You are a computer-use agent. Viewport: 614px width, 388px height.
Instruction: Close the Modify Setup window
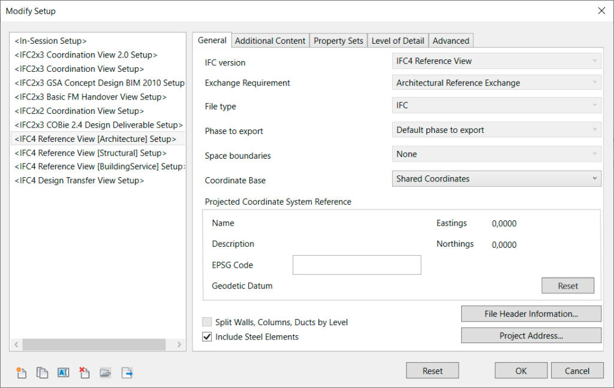click(x=601, y=11)
